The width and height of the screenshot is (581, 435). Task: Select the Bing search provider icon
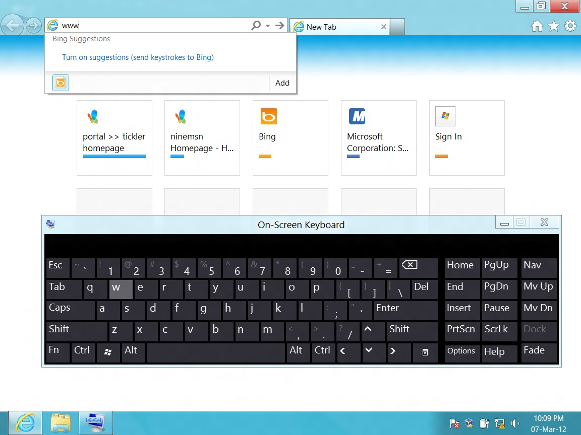[x=61, y=83]
